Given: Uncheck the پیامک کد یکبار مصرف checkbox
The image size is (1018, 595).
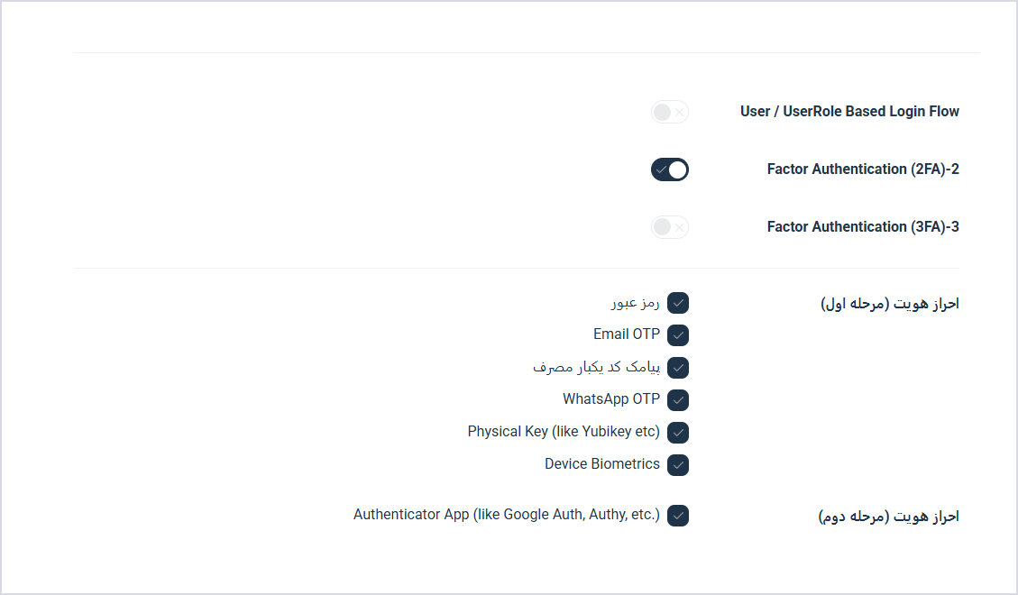Looking at the screenshot, I should pyautogui.click(x=678, y=368).
